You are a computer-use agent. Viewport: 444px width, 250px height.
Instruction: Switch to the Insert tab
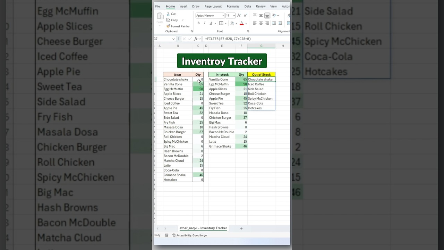(x=183, y=6)
